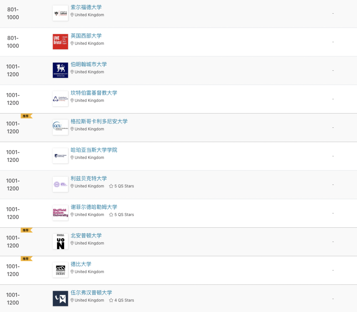The width and height of the screenshot is (357, 312).
Task: Open the University of Salford logo
Action: [x=60, y=13]
